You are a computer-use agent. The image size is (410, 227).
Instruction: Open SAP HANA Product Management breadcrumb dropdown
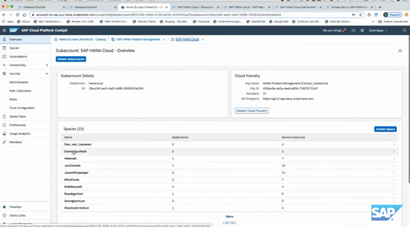coord(164,40)
